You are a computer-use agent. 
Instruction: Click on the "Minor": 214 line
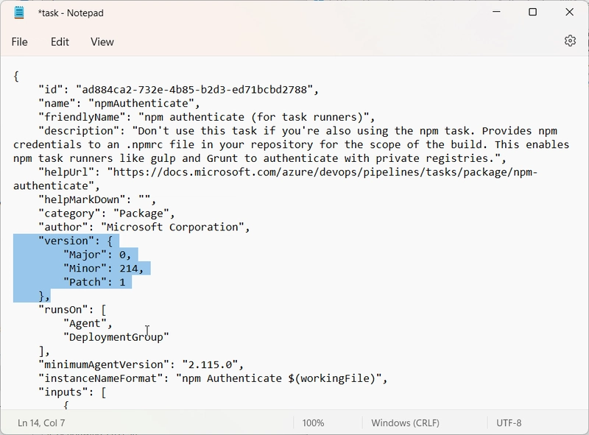tap(104, 268)
